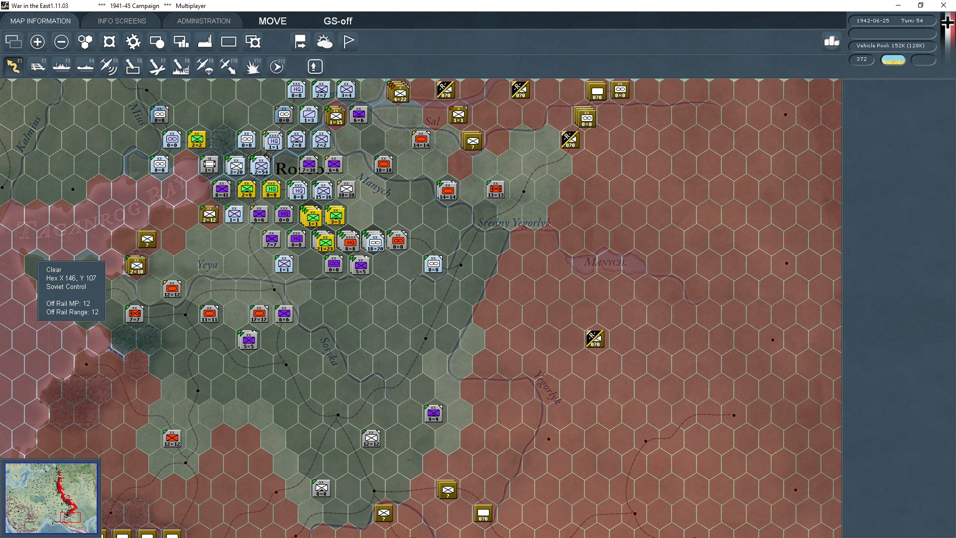The width and height of the screenshot is (956, 538).
Task: Select the F9 air transport mode
Action: (205, 66)
